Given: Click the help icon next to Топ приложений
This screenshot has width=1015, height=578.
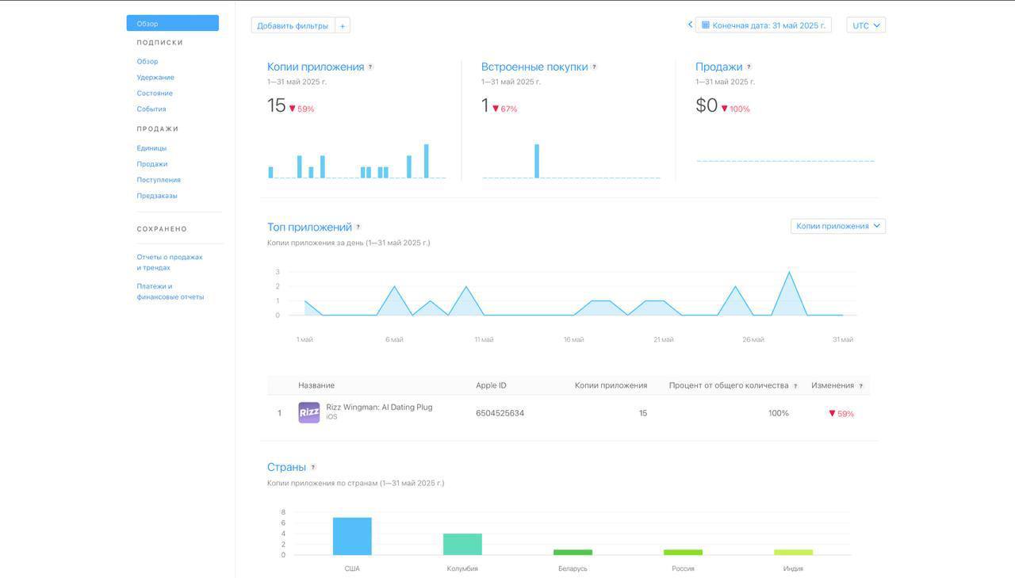Looking at the screenshot, I should click(x=358, y=228).
